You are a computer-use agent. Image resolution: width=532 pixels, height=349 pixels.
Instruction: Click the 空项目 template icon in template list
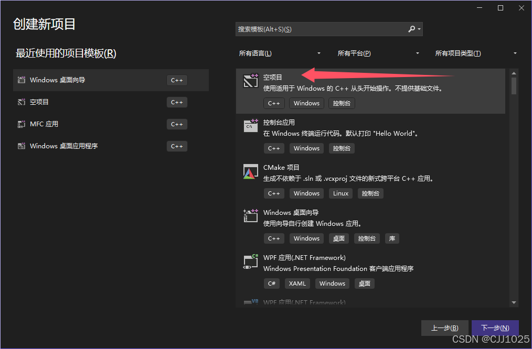[250, 81]
